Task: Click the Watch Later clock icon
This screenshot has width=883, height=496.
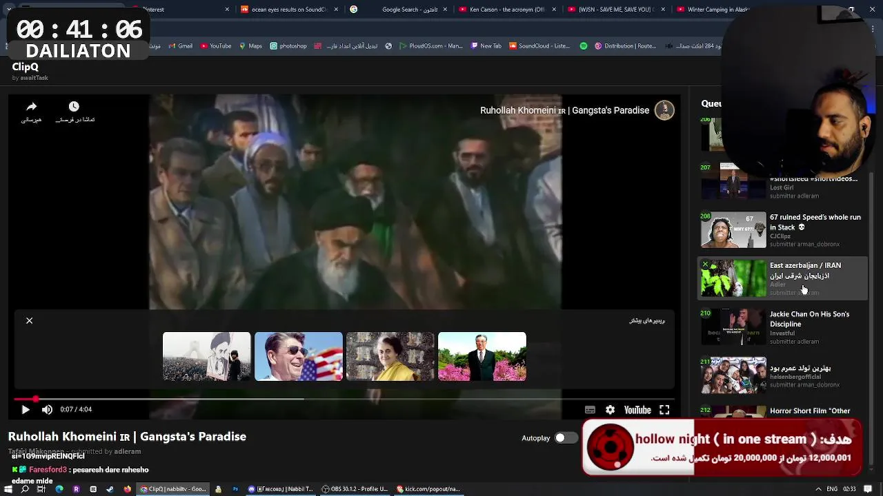Action: (x=74, y=106)
